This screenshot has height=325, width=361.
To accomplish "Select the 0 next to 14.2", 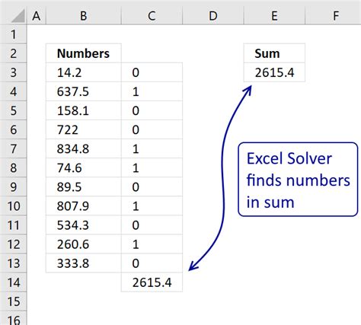I will 152,72.
